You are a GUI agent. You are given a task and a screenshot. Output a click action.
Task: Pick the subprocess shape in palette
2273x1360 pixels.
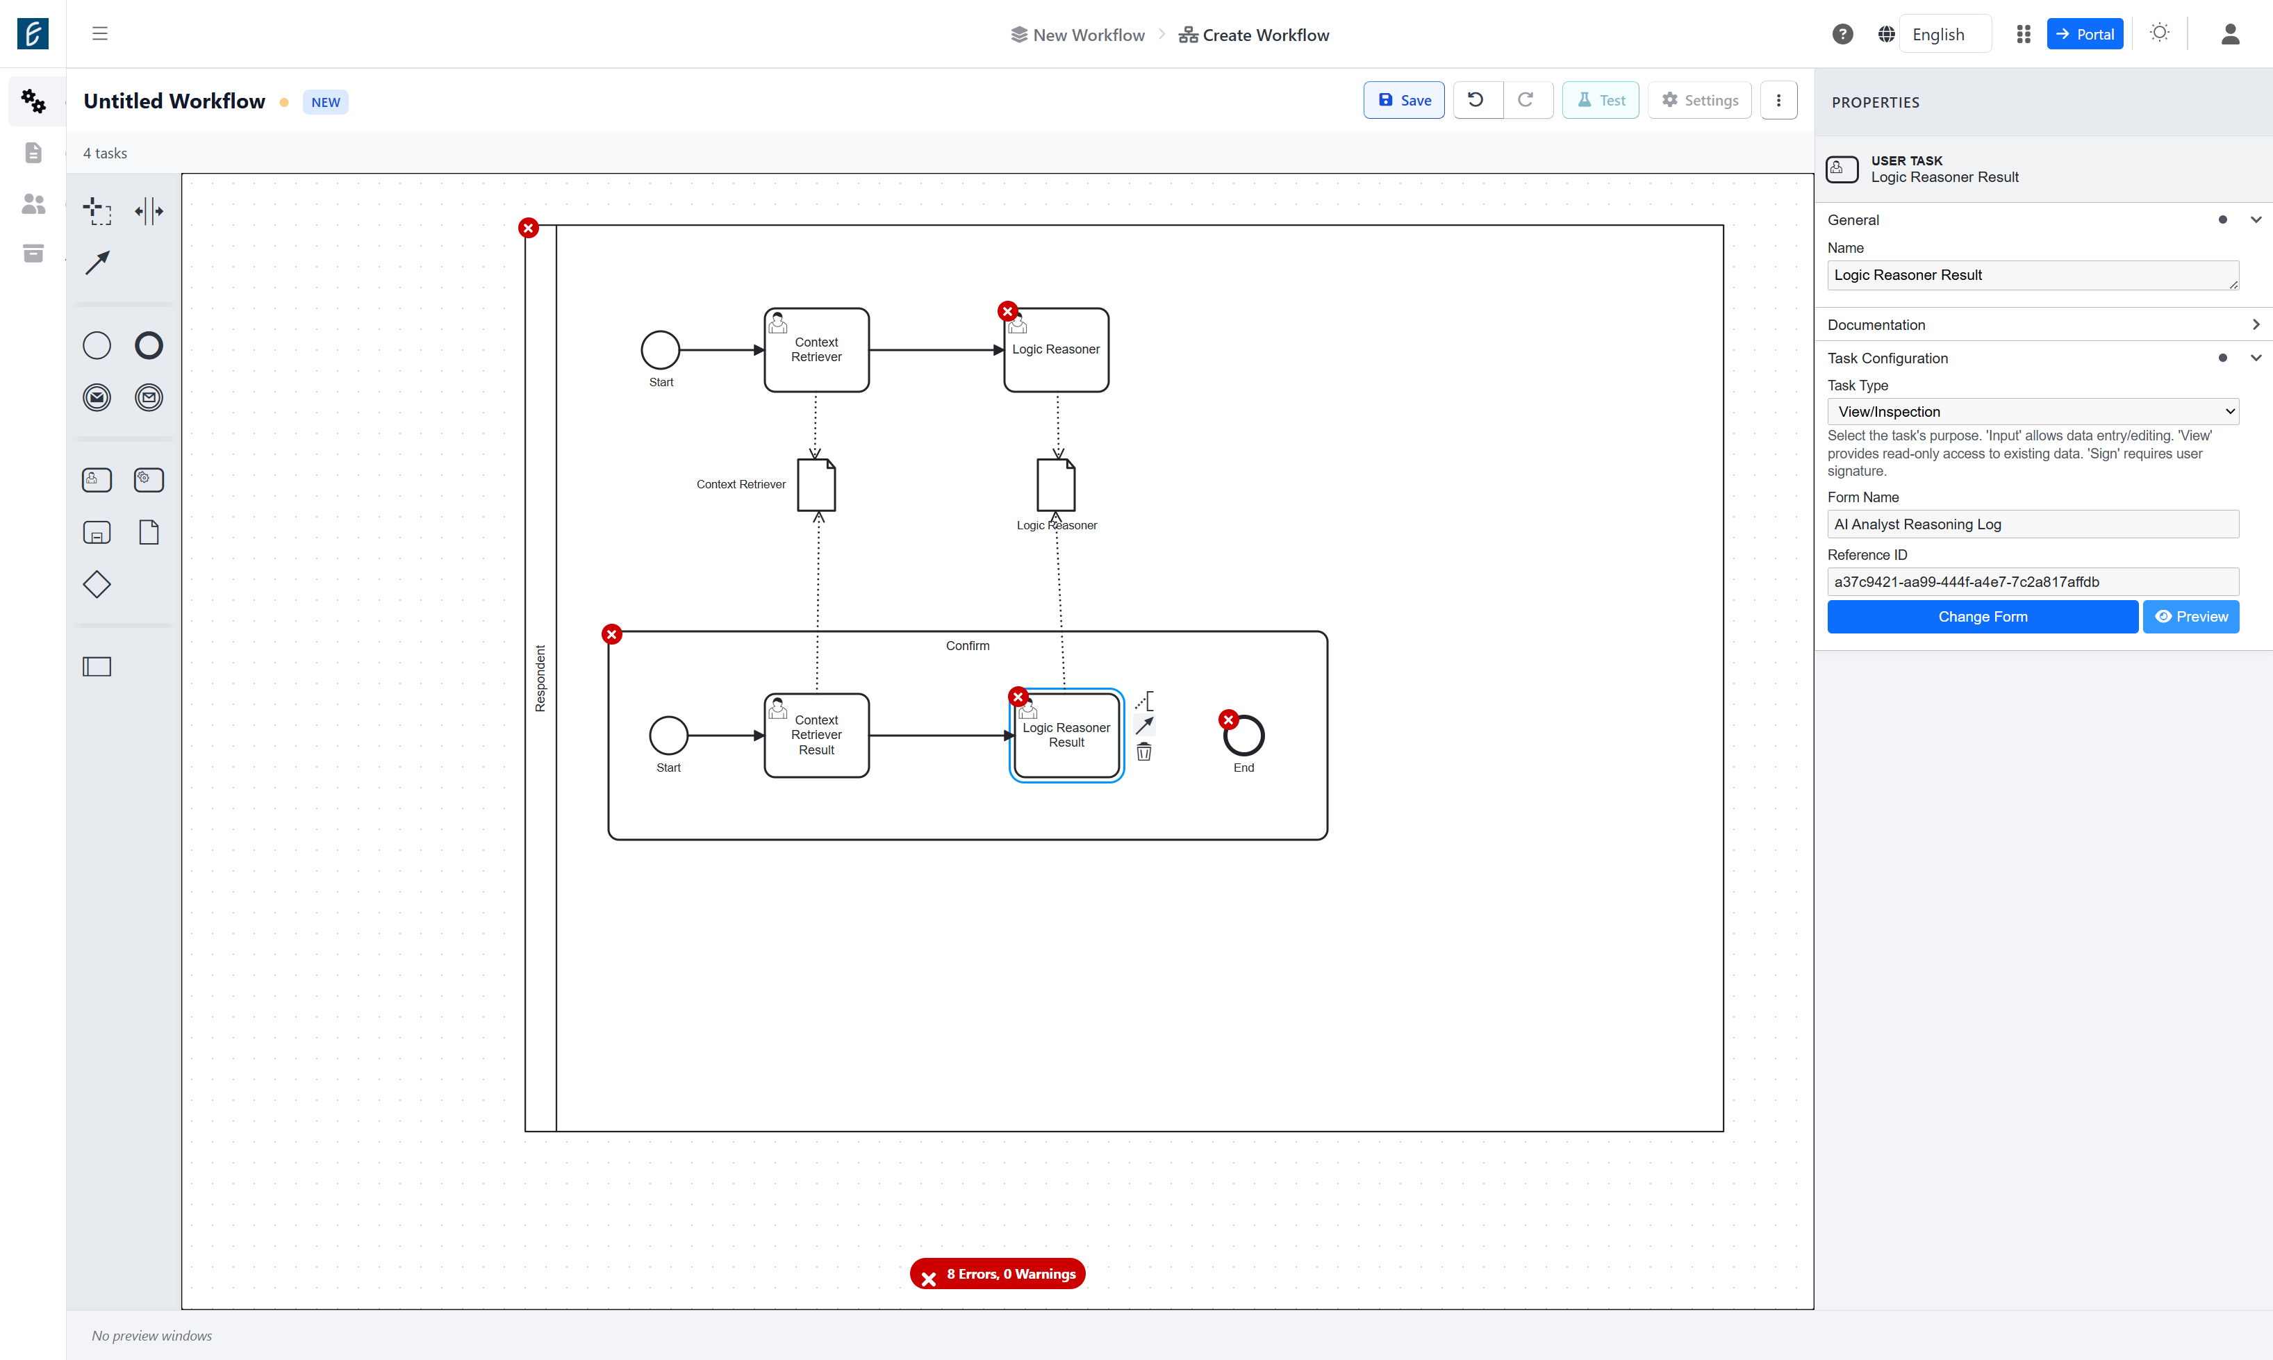[97, 533]
